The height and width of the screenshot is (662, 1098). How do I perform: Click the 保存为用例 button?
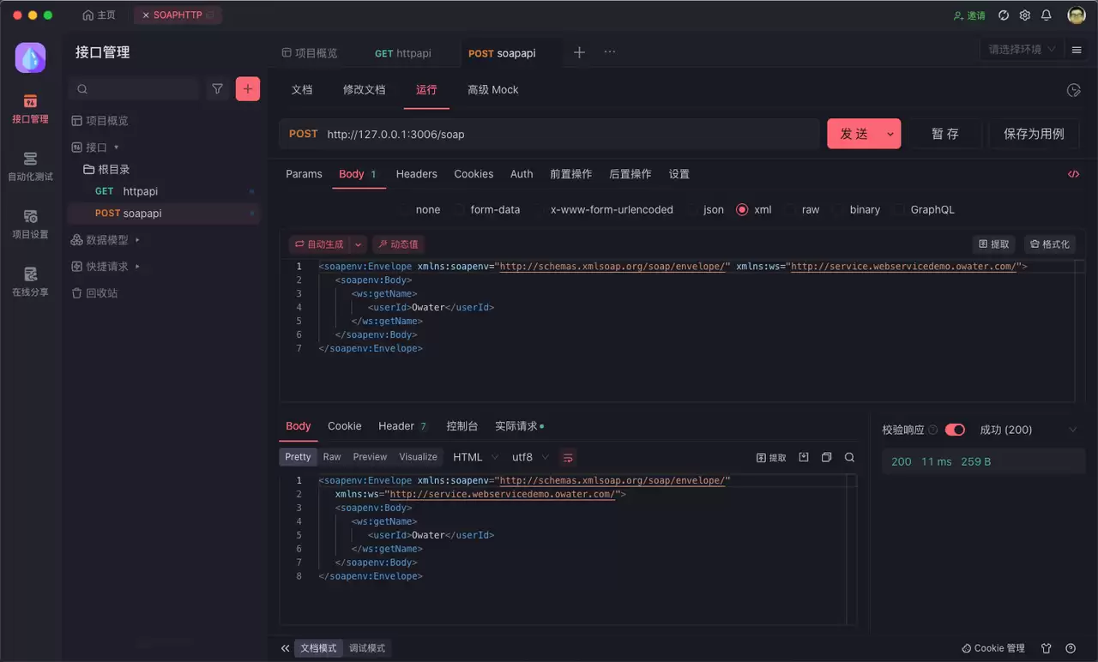tap(1034, 134)
